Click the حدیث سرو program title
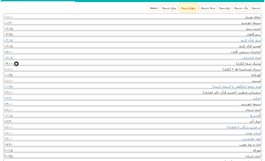 [253, 29]
